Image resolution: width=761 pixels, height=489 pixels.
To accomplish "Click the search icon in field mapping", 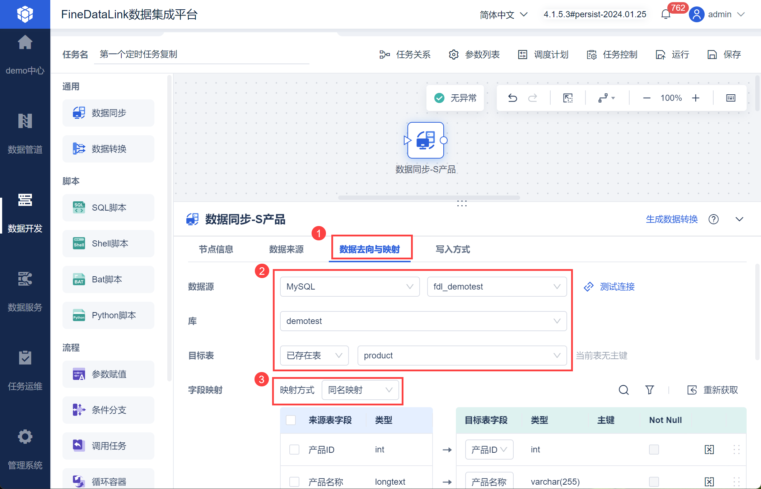I will [624, 390].
